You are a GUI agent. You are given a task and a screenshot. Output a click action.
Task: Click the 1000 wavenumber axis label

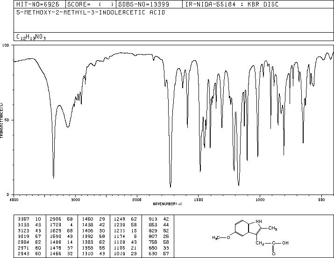pyautogui.click(x=260, y=200)
